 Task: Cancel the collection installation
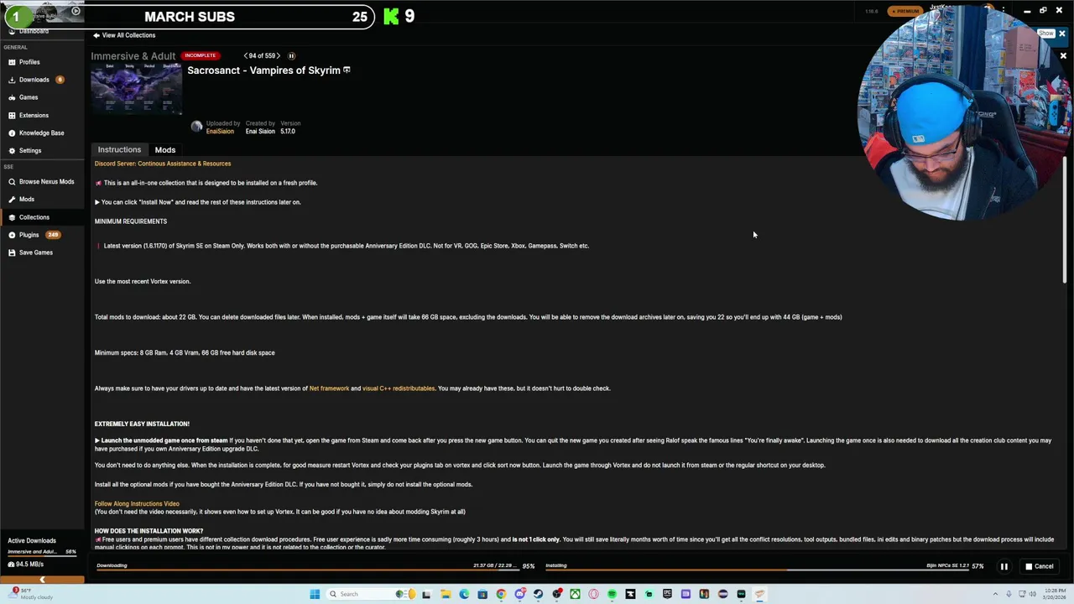coord(1040,566)
